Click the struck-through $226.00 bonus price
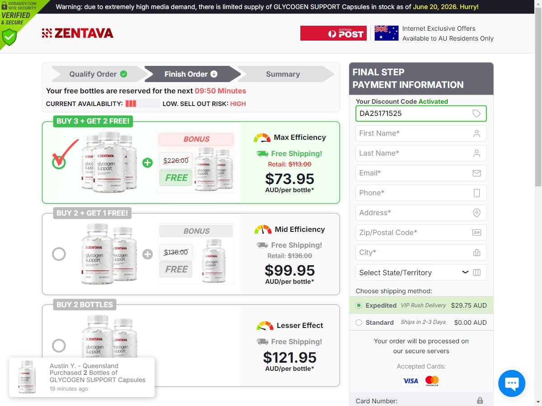This screenshot has height=406, width=542. (176, 161)
